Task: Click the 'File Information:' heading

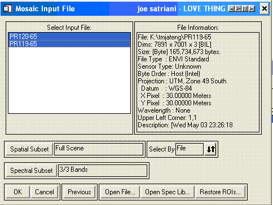Action: 198,28
